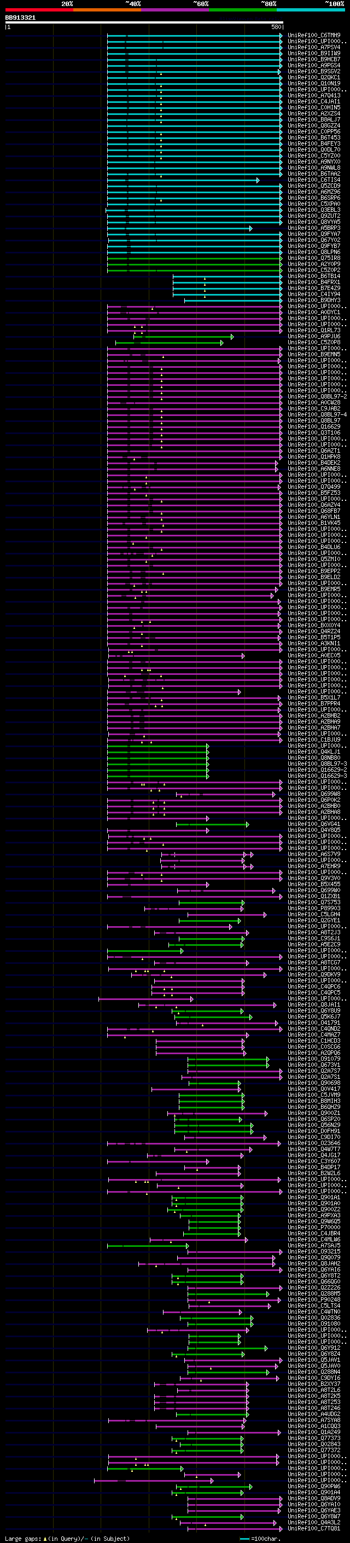Screen dimensions: 350x1543
Task: Click the UniRef100_B7E4Z9 label
Action: click(x=314, y=288)
